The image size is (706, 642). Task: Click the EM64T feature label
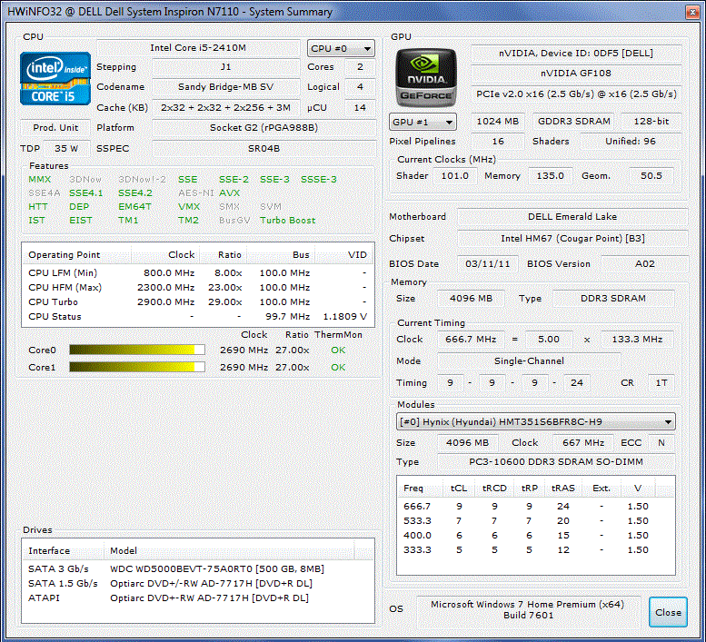click(x=134, y=206)
